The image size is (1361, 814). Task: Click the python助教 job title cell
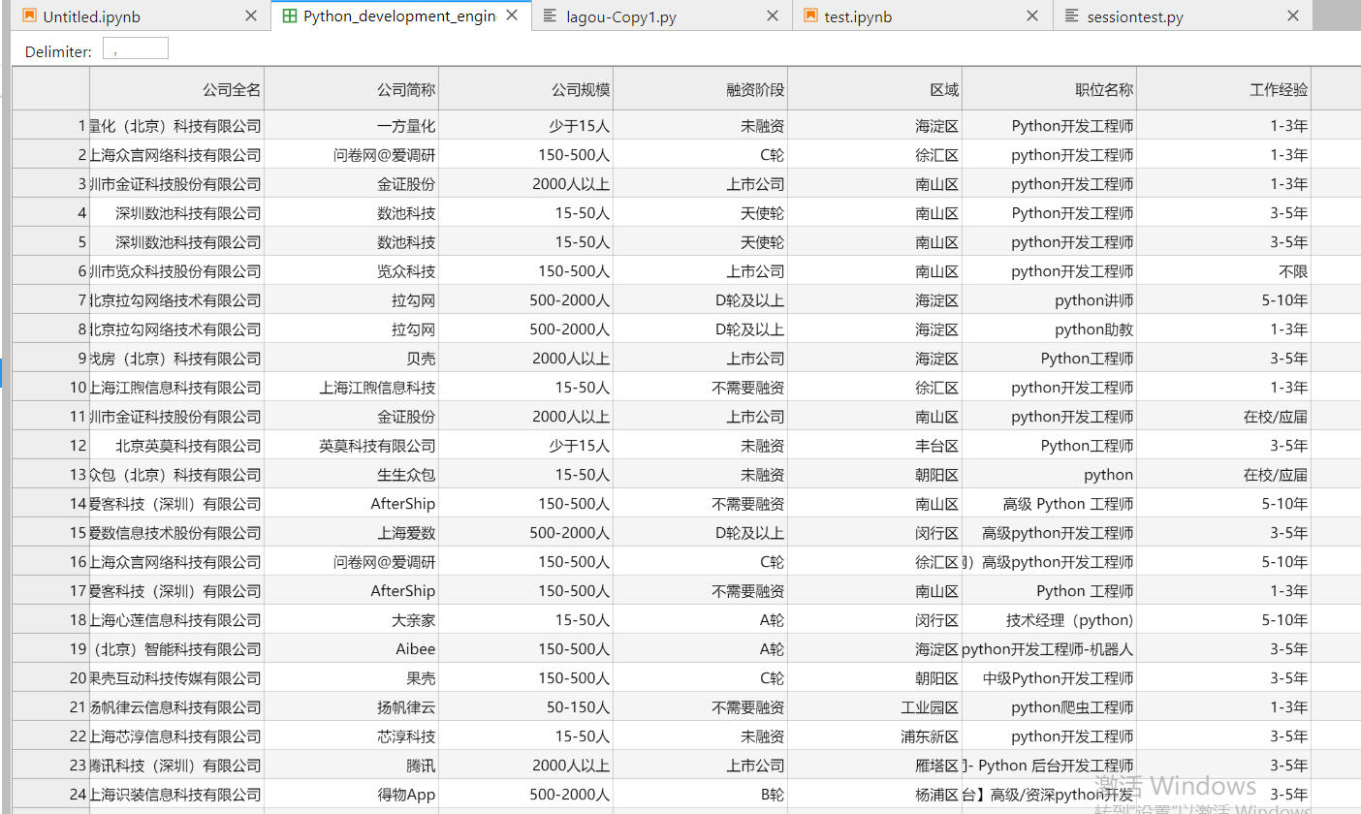click(1049, 329)
